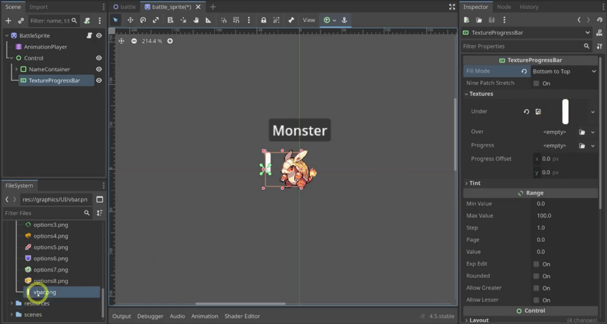Enable the Allow Lesser checkbox
This screenshot has width=607, height=324.
[x=536, y=300]
